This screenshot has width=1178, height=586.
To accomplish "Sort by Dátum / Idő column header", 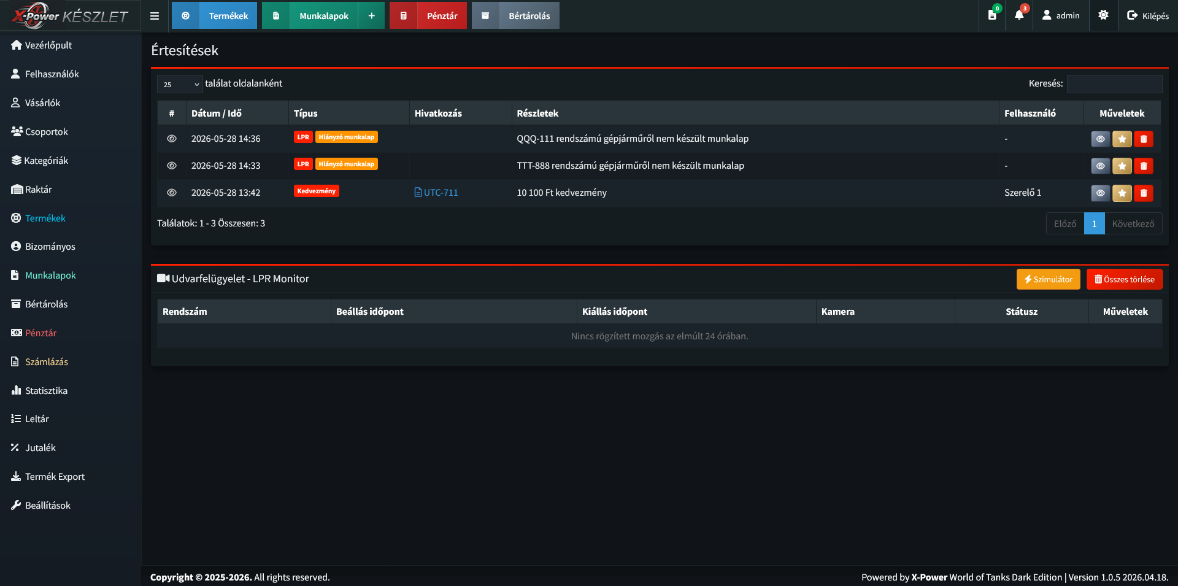I will [217, 114].
